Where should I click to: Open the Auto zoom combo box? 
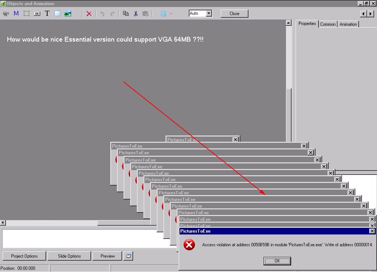coord(200,14)
